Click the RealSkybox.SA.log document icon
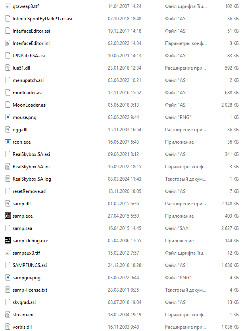The image size is (244, 331). [x=8, y=179]
